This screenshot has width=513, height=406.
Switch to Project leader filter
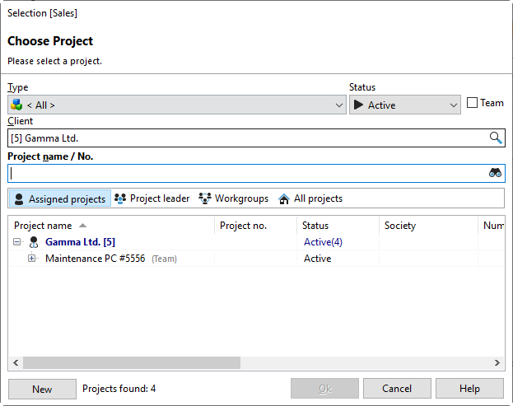pyautogui.click(x=152, y=198)
